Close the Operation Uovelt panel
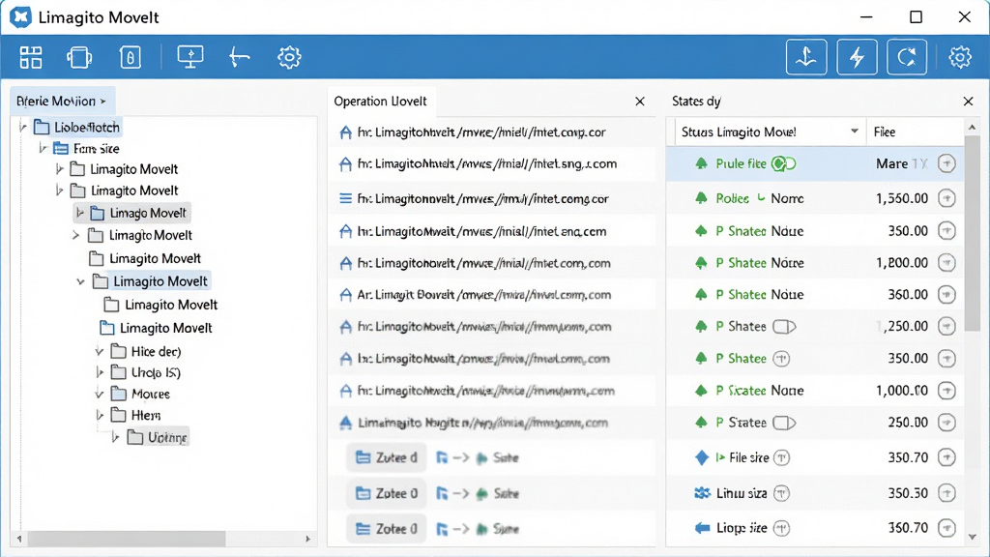 tap(640, 101)
